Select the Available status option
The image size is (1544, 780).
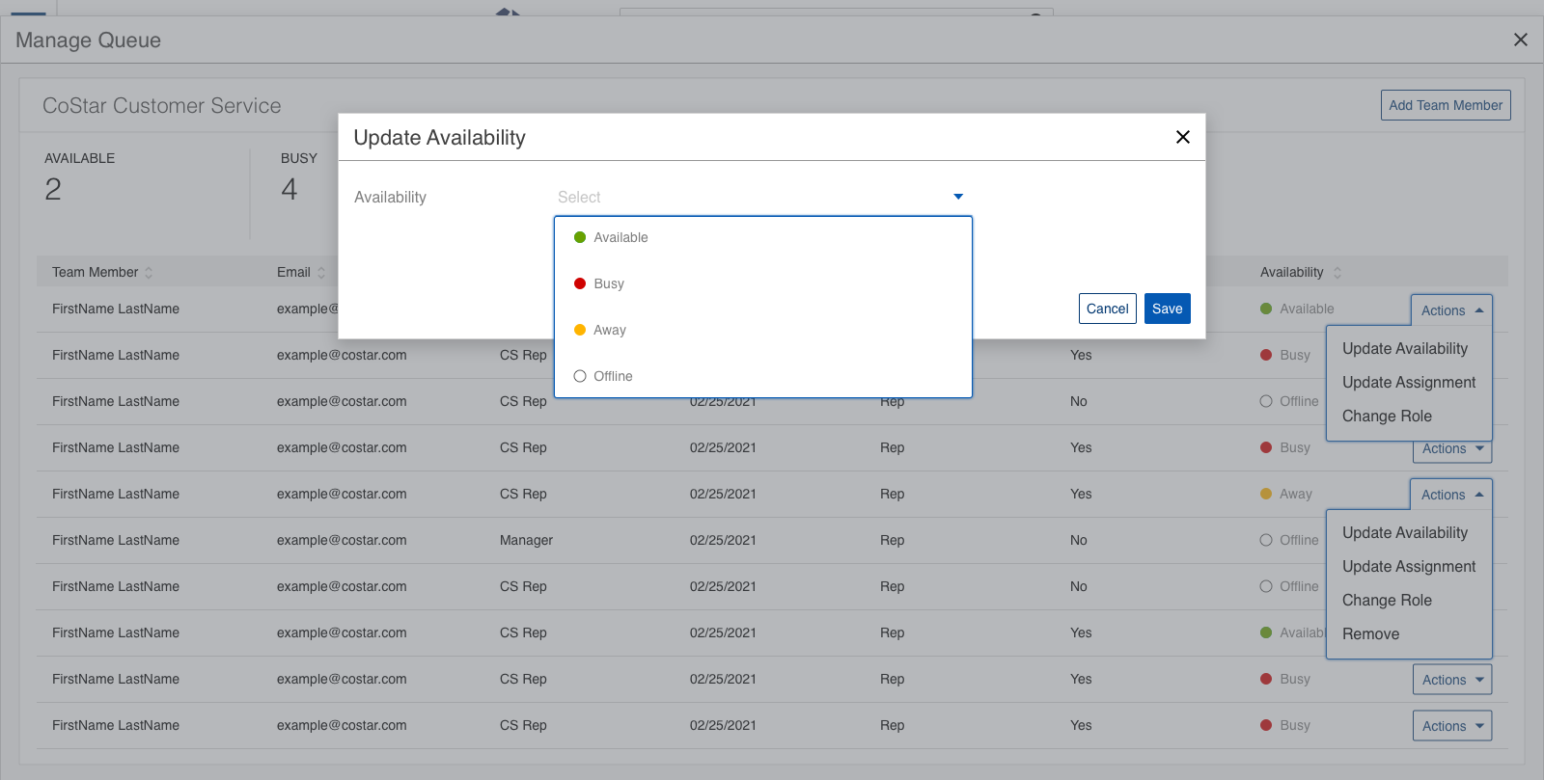[x=620, y=237]
